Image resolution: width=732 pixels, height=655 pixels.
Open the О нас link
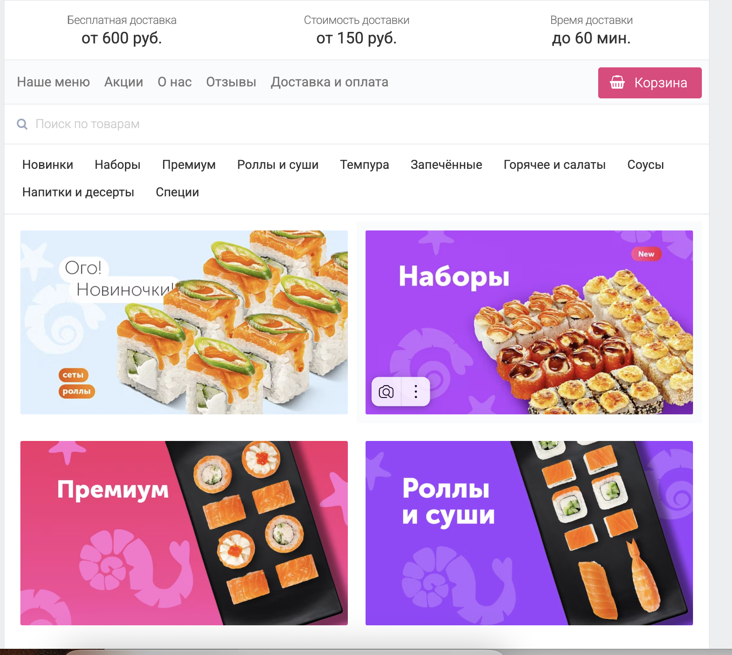(175, 82)
